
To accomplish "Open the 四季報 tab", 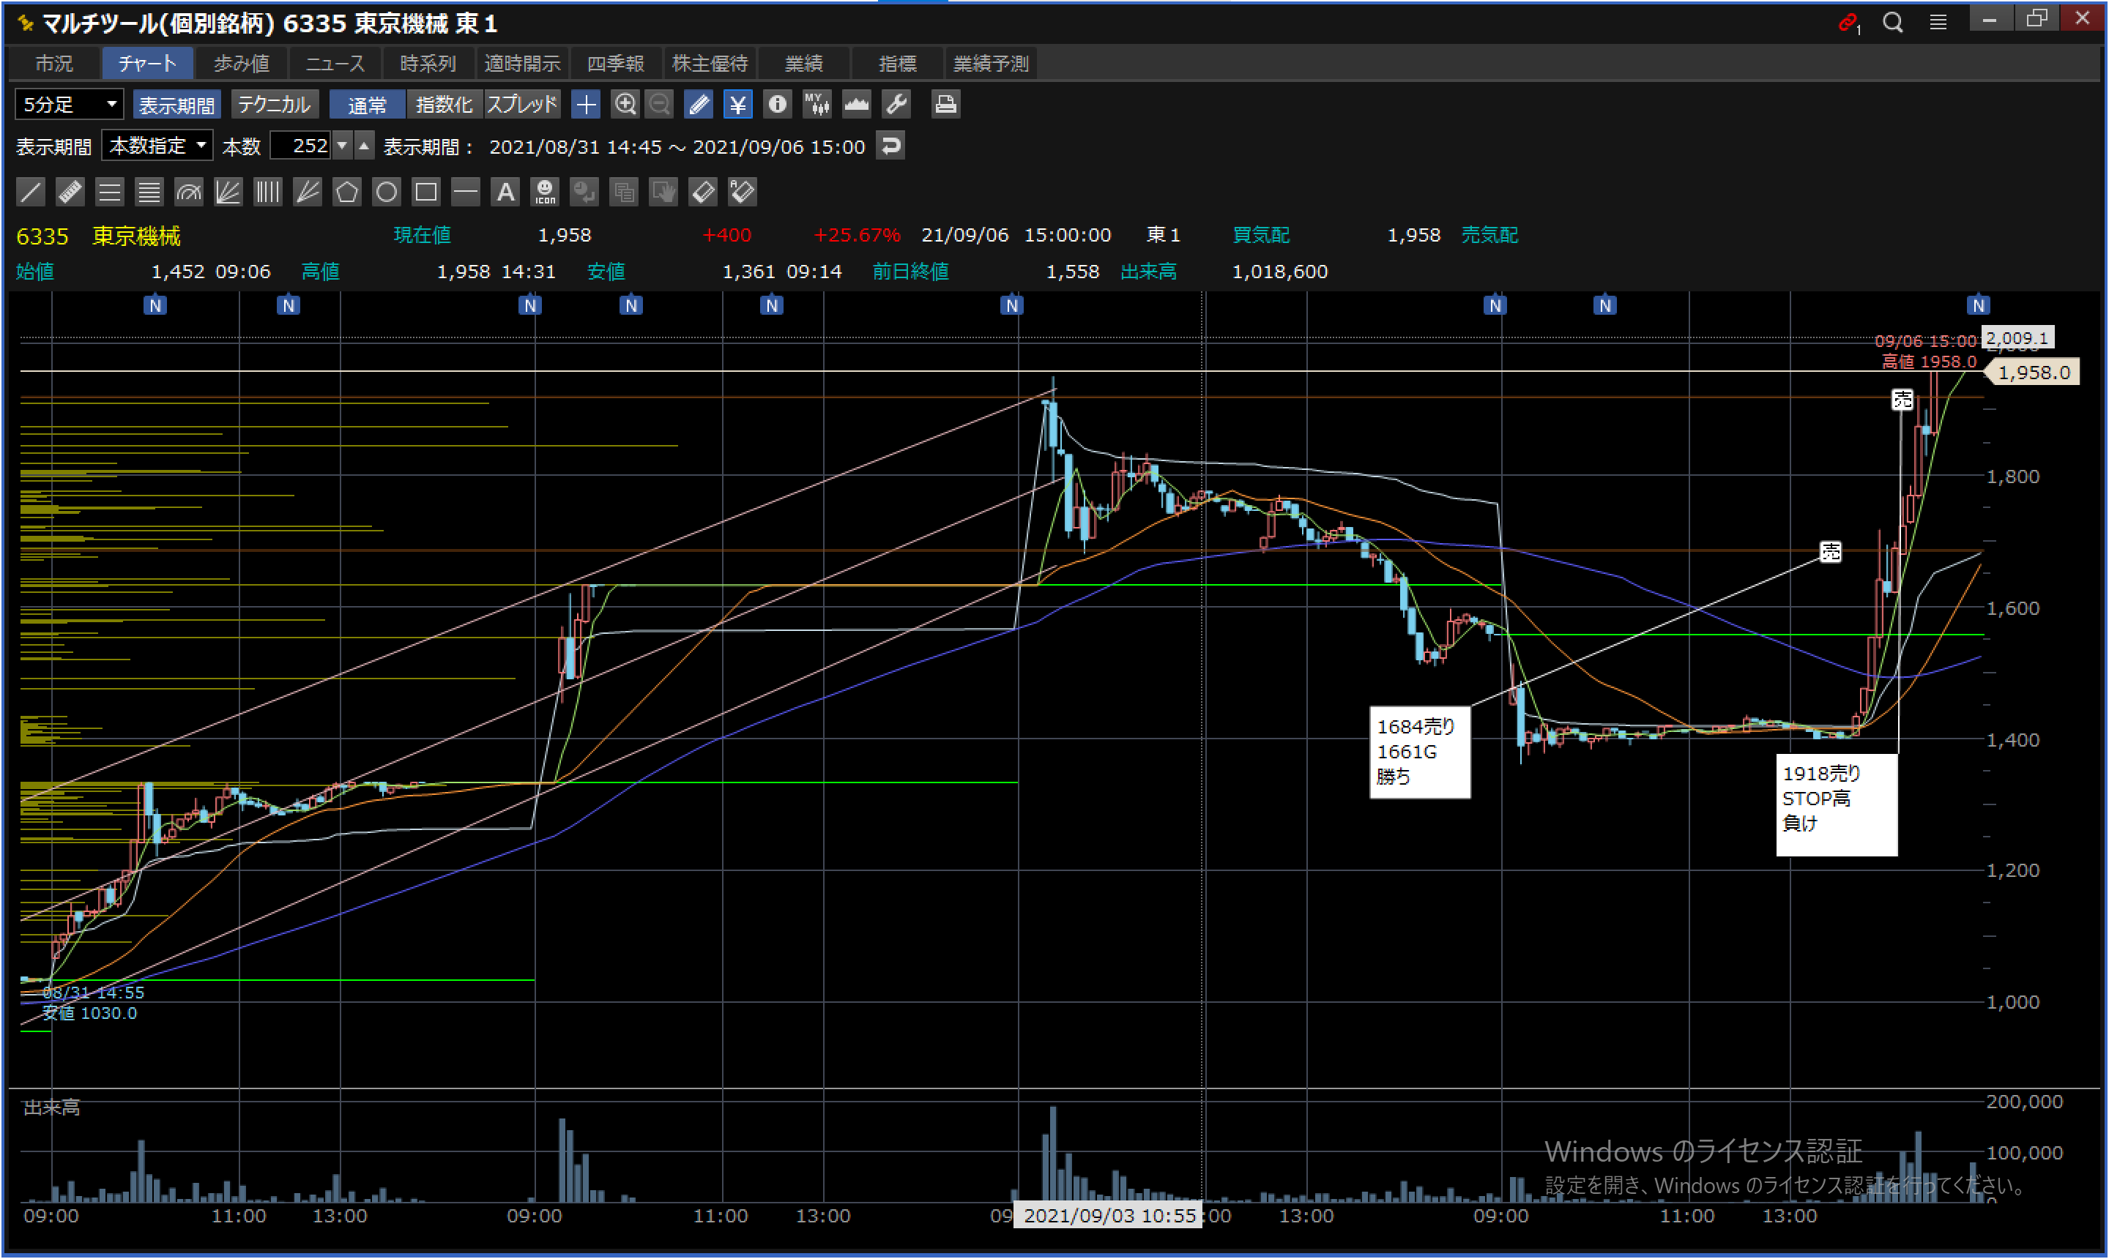I will pyautogui.click(x=615, y=64).
